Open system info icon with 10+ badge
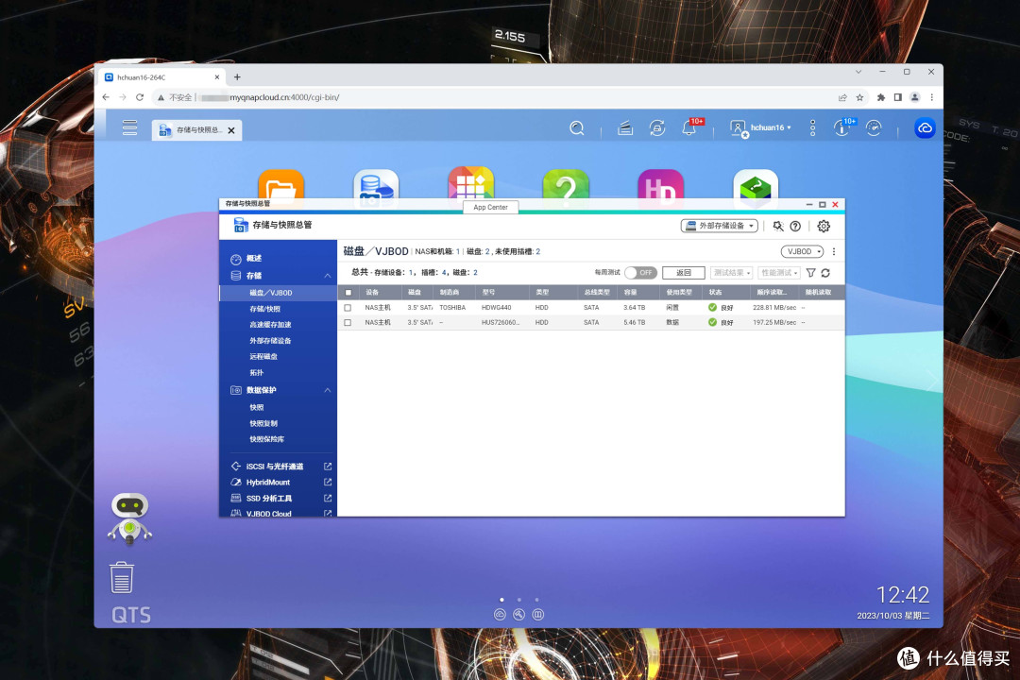This screenshot has height=680, width=1020. click(841, 128)
